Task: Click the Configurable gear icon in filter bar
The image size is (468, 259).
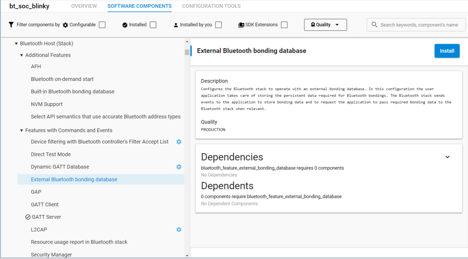Action: pos(65,24)
